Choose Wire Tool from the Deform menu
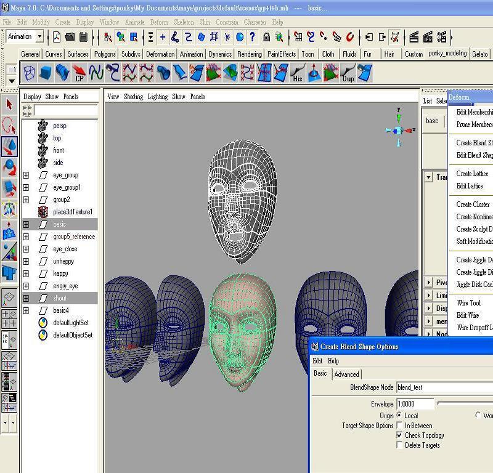Screen dimensions: 493x473 [469, 302]
